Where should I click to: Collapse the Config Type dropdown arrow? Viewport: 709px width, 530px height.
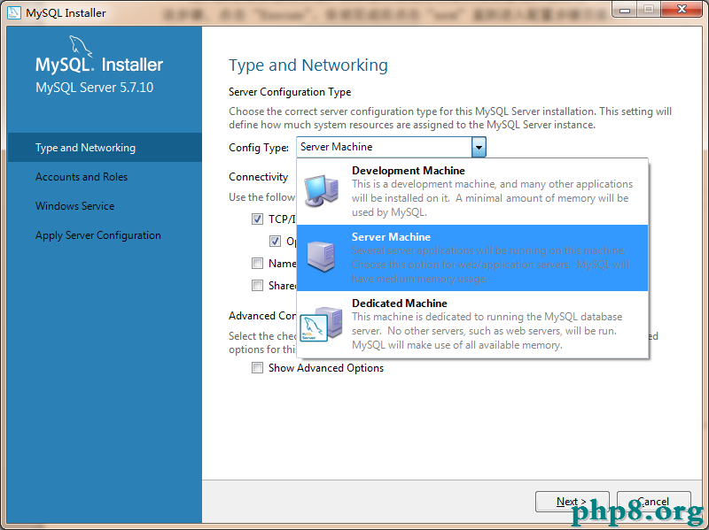click(x=479, y=147)
